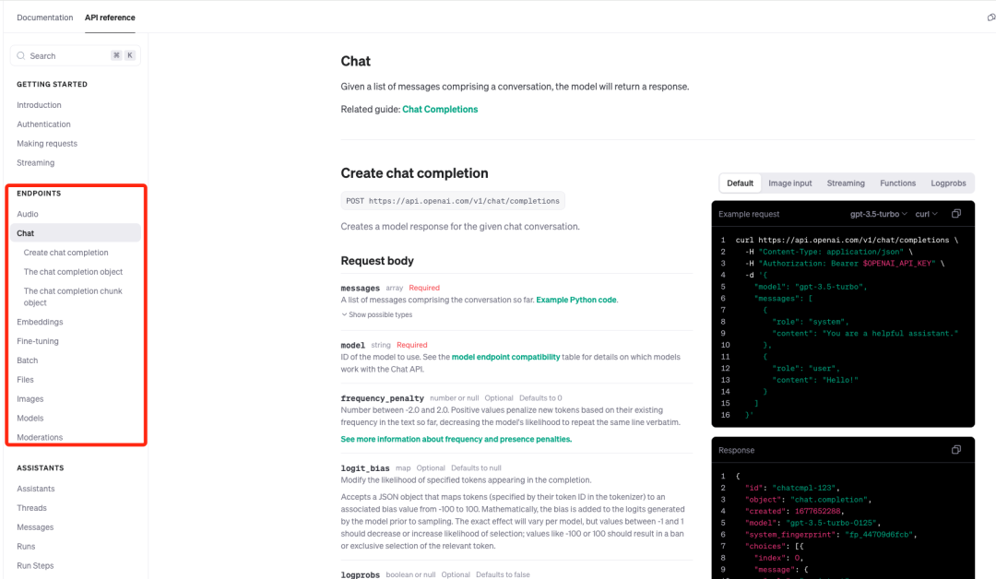Navigate to Assistants in the sidebar
Image resolution: width=996 pixels, height=579 pixels.
coord(36,489)
